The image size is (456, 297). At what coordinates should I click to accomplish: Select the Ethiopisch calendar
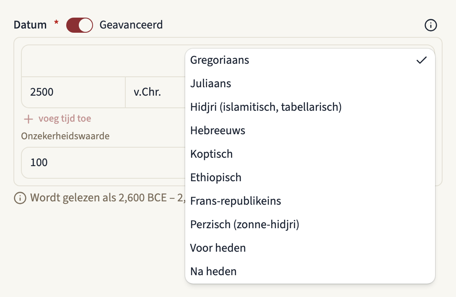(x=310, y=177)
